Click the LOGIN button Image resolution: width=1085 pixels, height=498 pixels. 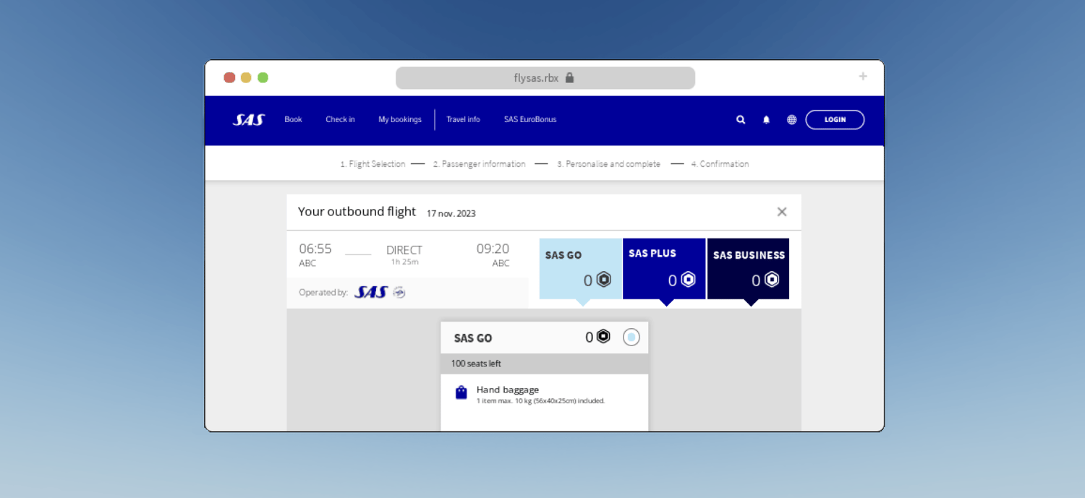(835, 120)
